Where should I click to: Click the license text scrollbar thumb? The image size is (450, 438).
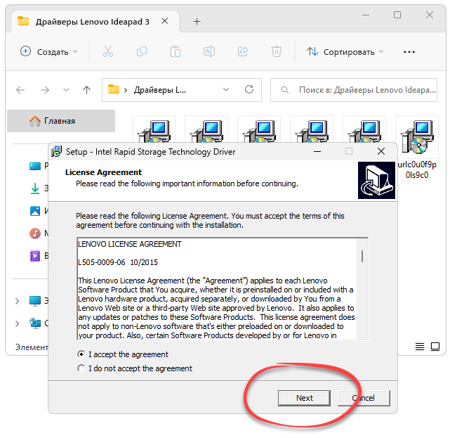pos(362,256)
